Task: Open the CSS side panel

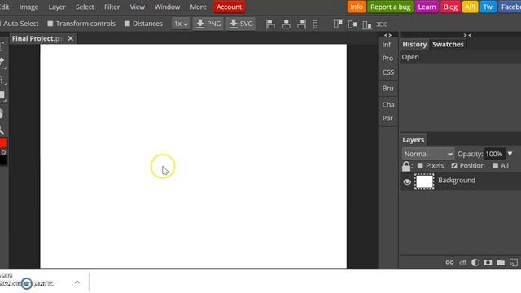Action: click(x=387, y=72)
